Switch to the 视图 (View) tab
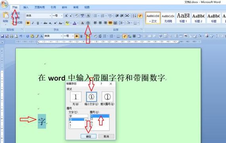 pos(87,7)
